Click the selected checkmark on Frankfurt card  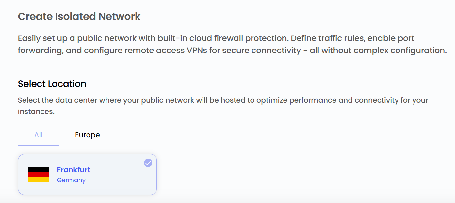148,163
